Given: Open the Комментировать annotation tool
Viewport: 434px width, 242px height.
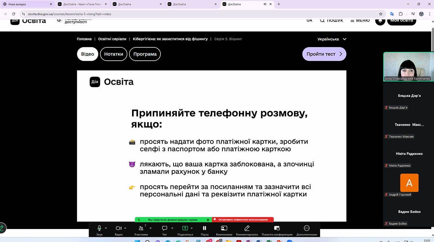Looking at the screenshot, I should click(247, 228).
